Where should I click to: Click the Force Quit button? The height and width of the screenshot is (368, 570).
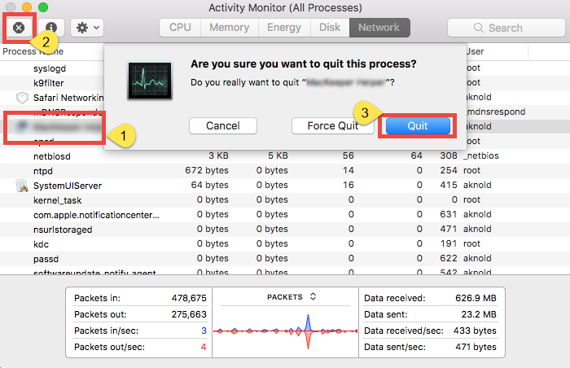pos(332,126)
